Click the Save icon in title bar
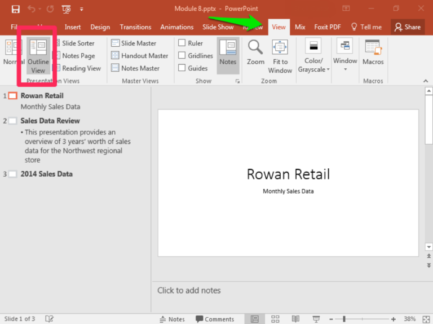433x324 pixels. (15, 9)
